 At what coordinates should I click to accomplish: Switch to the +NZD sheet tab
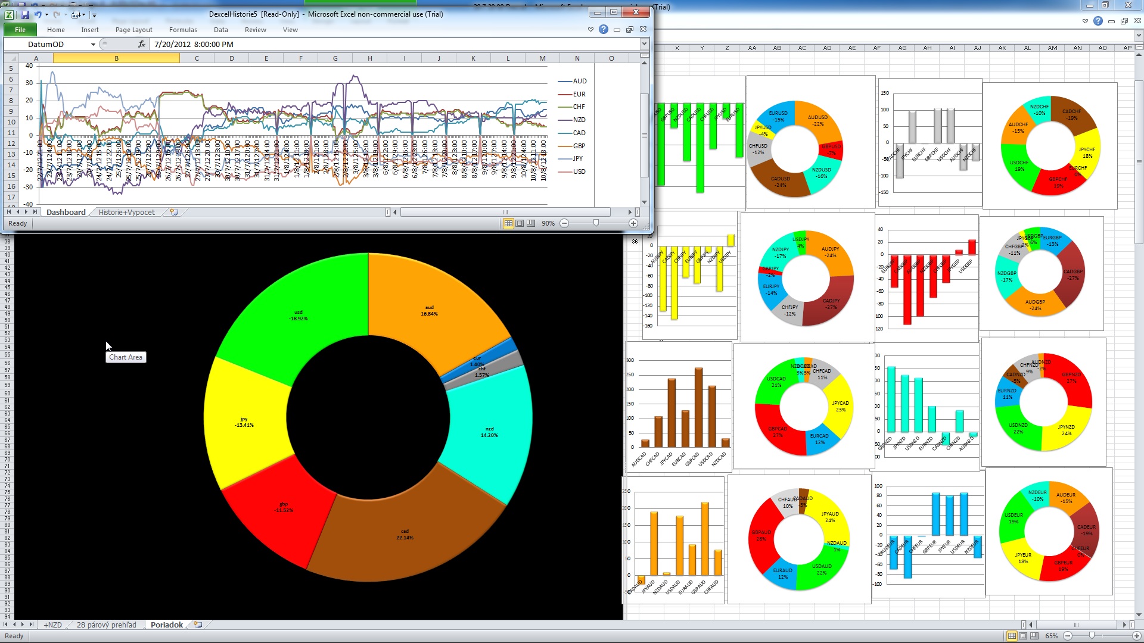tap(52, 625)
